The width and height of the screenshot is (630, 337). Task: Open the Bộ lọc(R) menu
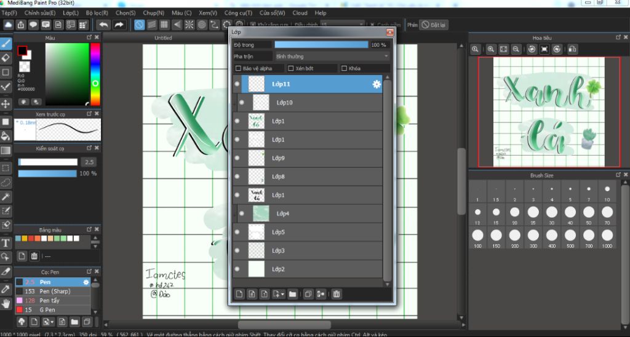(x=97, y=13)
